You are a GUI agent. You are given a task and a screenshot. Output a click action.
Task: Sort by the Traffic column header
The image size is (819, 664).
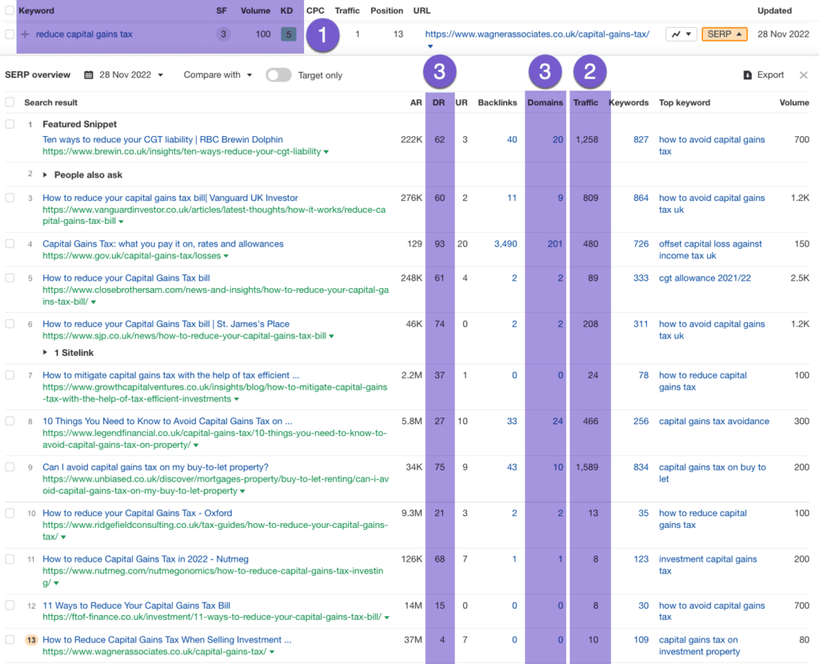click(x=585, y=102)
